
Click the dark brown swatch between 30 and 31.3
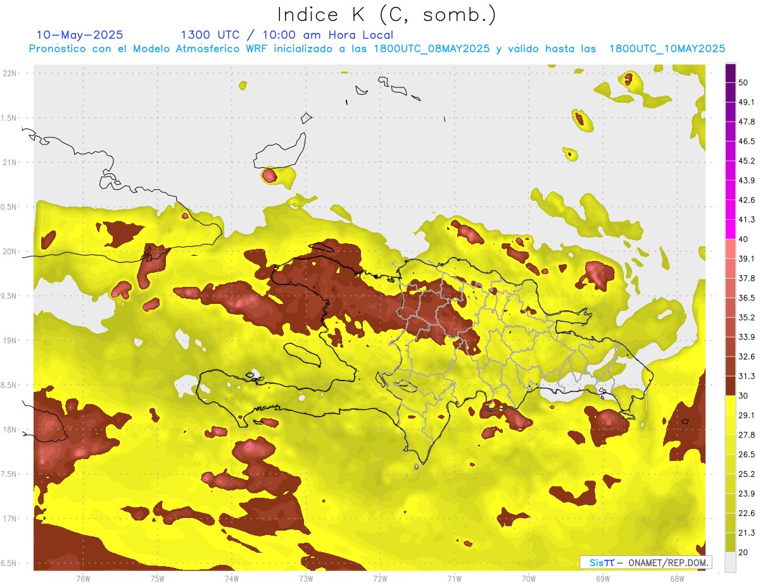tap(730, 386)
